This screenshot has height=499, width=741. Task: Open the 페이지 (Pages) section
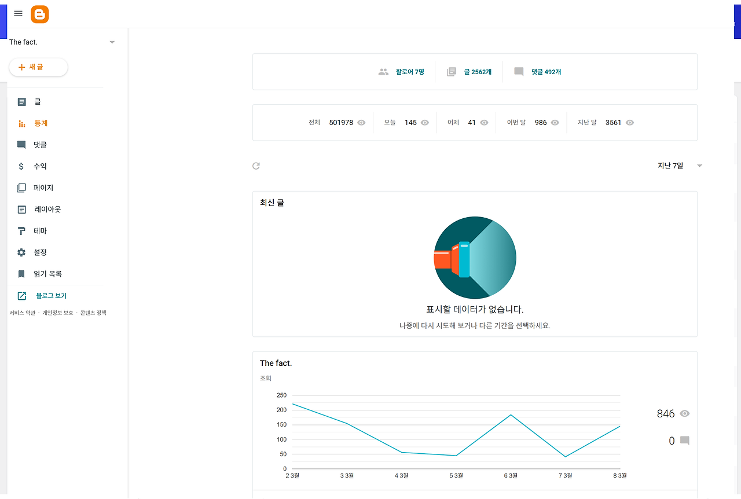[x=39, y=187]
